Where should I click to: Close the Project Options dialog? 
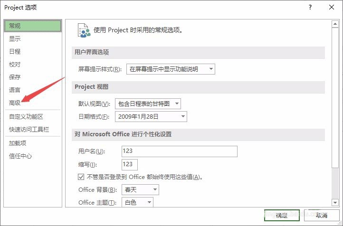(331, 7)
